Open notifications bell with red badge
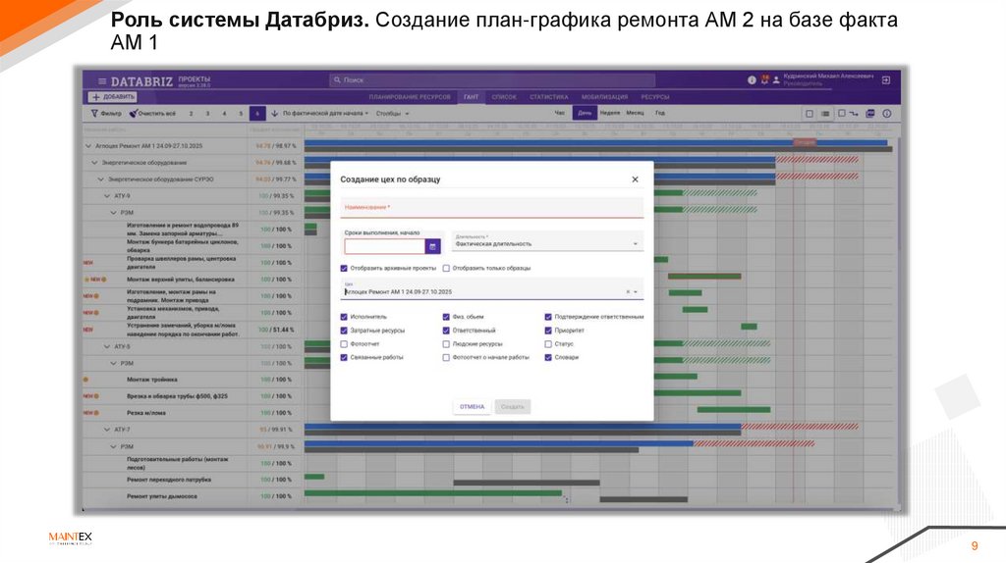Viewport: 1006px width, 563px height. click(764, 80)
